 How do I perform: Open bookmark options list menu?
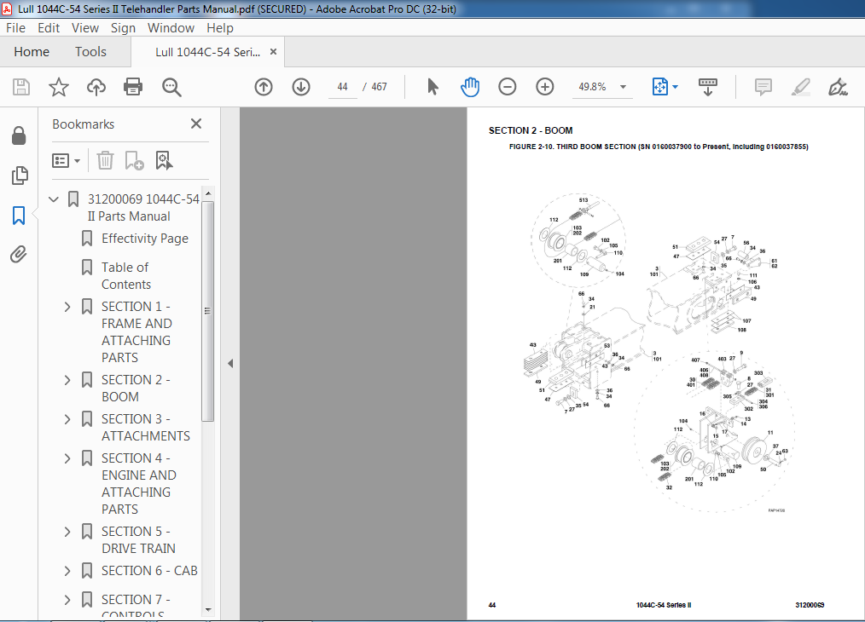66,161
